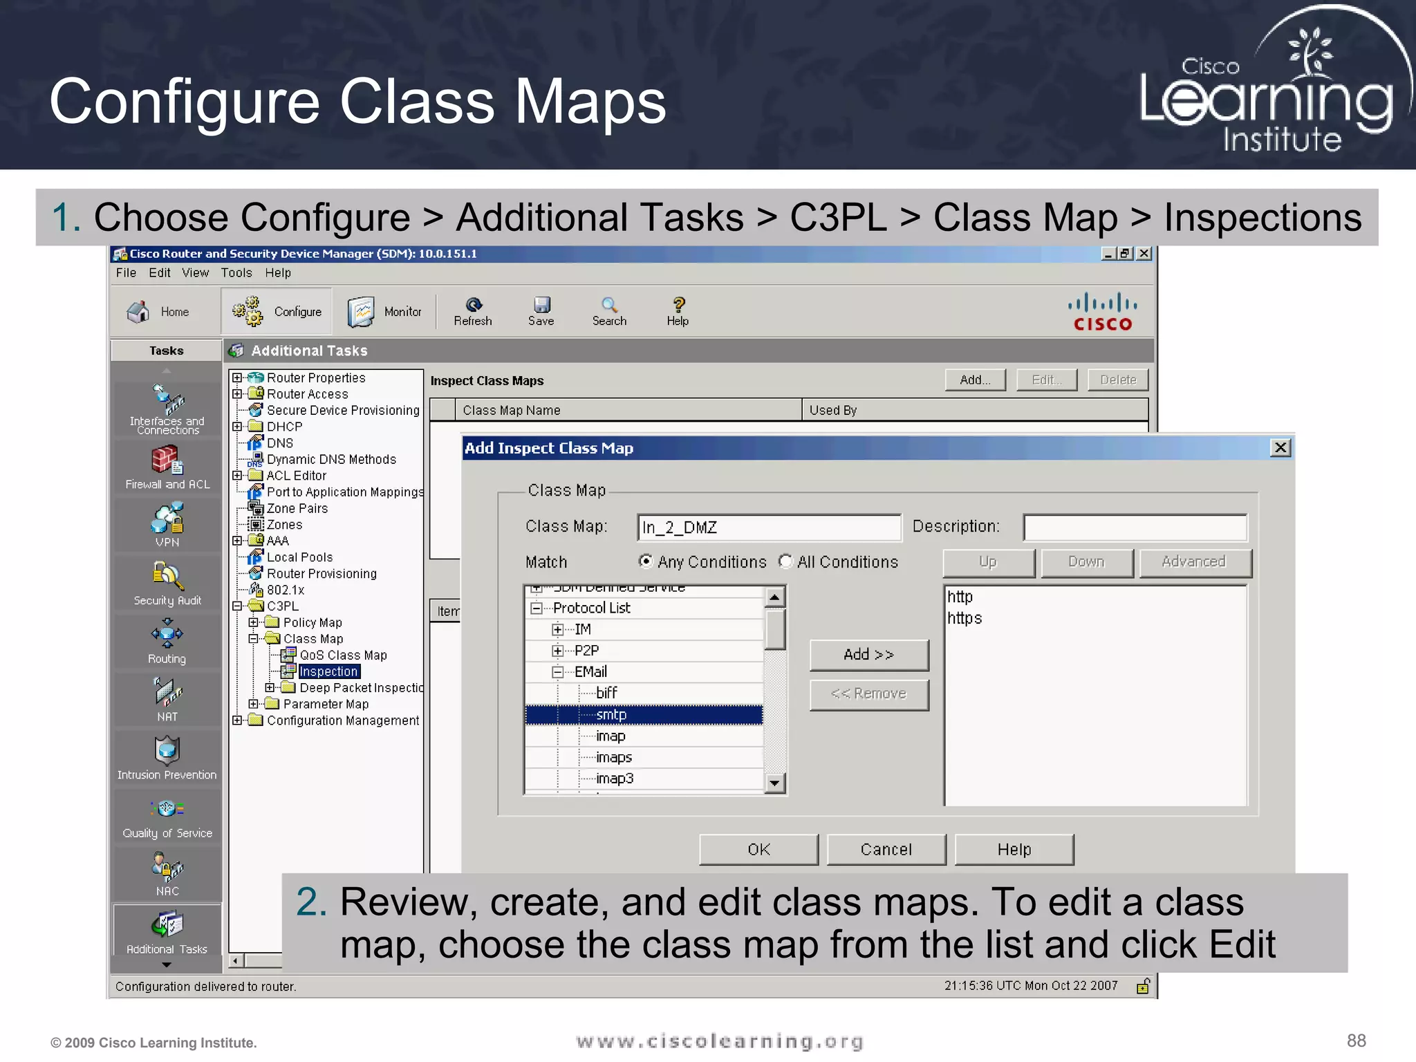This screenshot has height=1062, width=1416.
Task: Select the Configure gears icon
Action: (247, 311)
